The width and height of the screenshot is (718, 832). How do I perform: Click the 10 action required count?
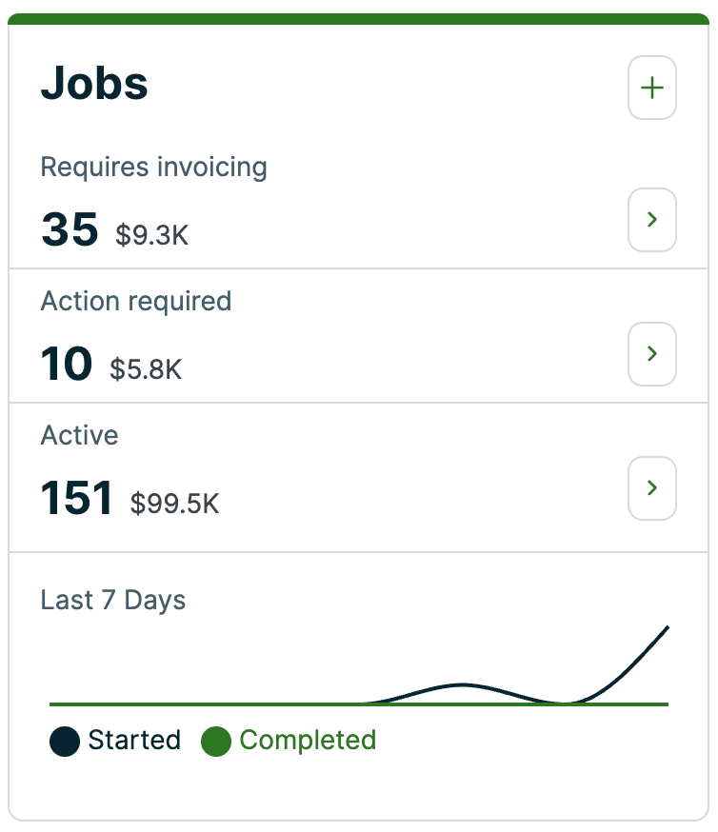(67, 364)
